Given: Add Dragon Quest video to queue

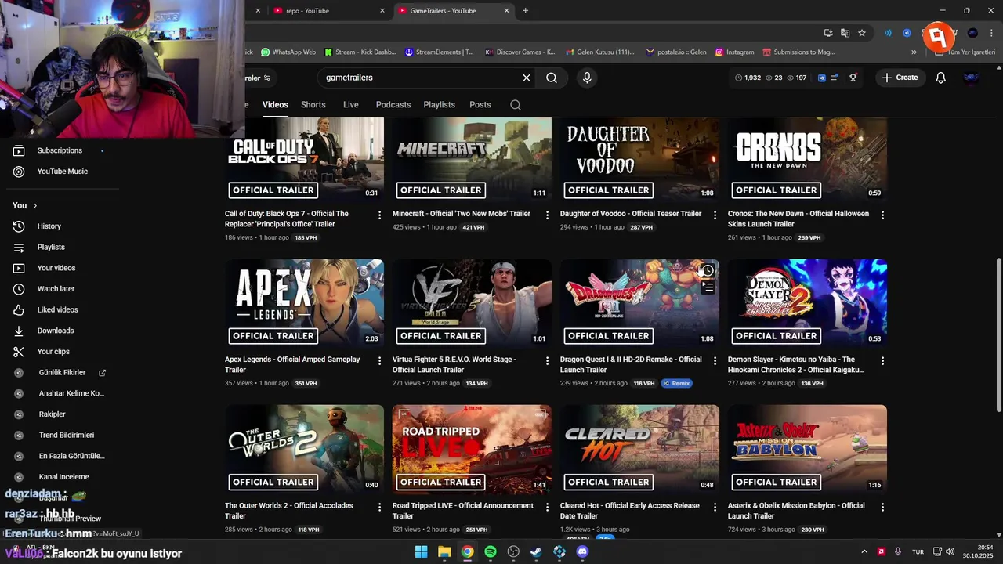Looking at the screenshot, I should pos(708,287).
